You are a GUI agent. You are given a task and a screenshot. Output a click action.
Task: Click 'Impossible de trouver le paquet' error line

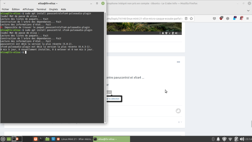pos(45,27)
